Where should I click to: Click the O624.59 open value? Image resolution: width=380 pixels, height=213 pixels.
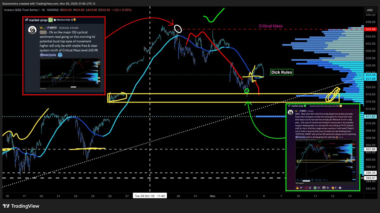click(x=66, y=10)
